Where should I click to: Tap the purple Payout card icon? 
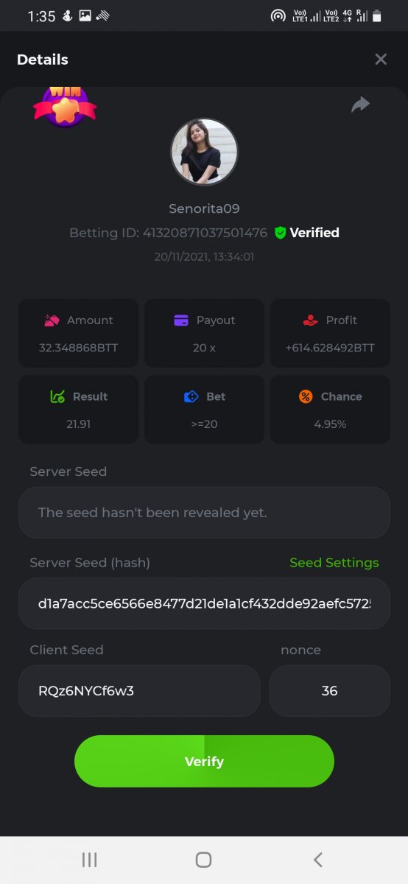click(181, 320)
